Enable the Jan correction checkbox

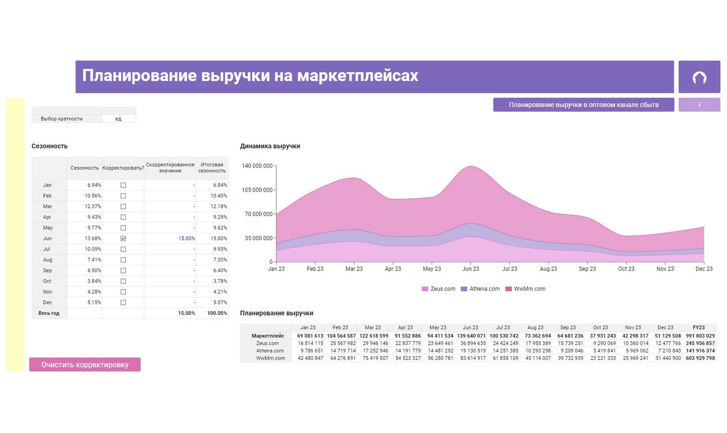[123, 185]
